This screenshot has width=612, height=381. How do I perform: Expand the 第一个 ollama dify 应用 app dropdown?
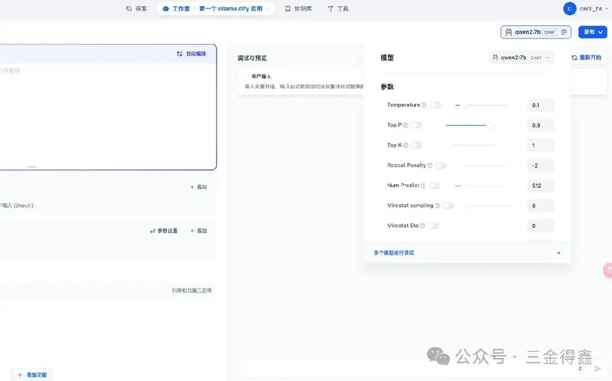268,8
